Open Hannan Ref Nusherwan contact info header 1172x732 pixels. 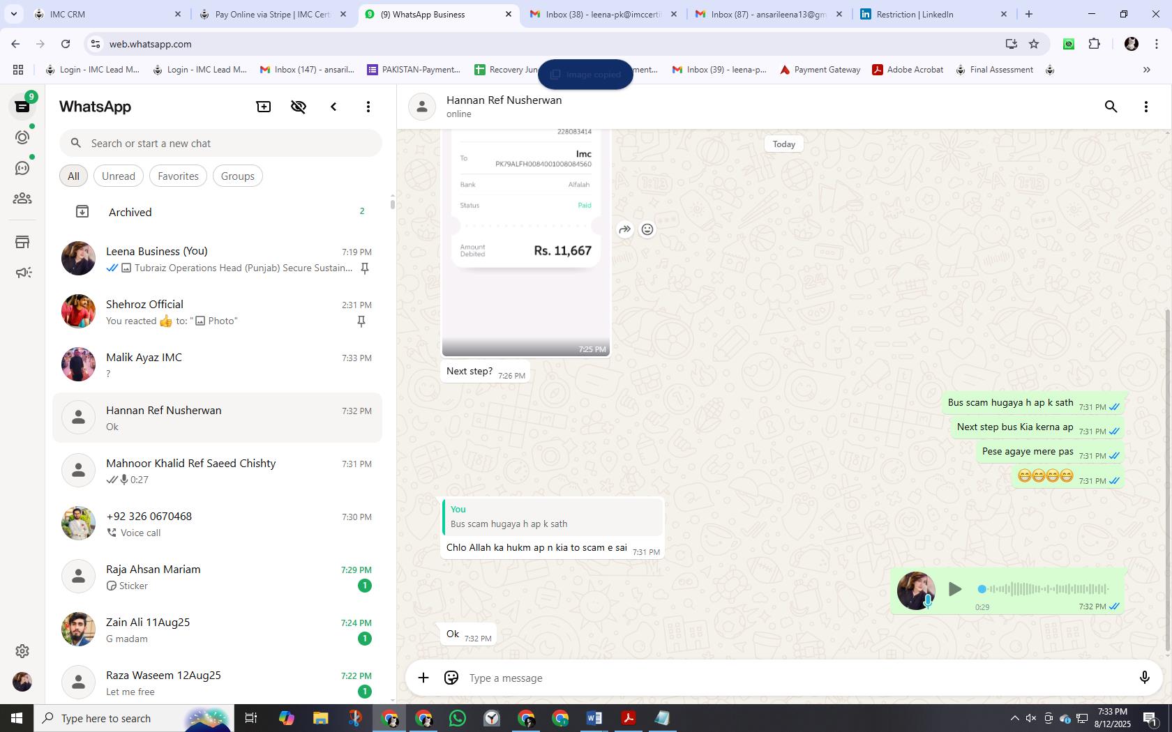[x=504, y=107]
